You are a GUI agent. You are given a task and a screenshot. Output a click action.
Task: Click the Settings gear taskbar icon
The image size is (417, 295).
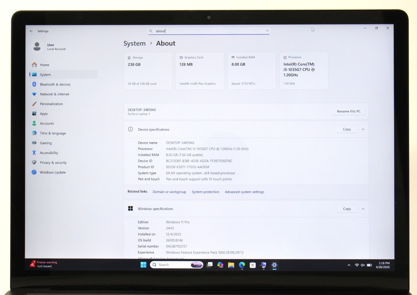click(274, 265)
